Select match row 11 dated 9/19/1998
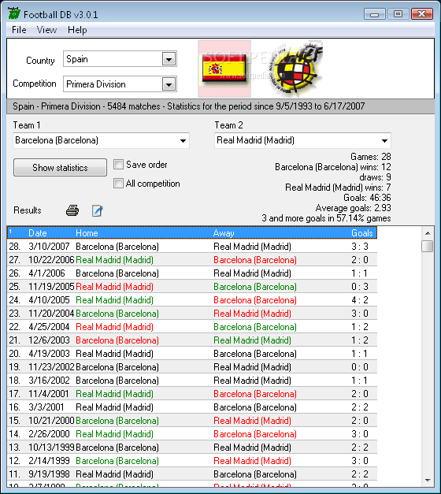The height and width of the screenshot is (494, 441). click(192, 474)
